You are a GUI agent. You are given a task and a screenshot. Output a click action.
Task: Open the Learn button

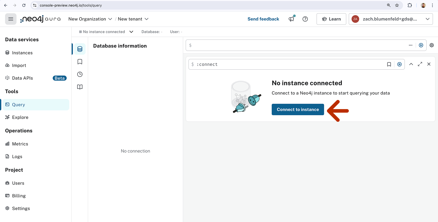[331, 19]
